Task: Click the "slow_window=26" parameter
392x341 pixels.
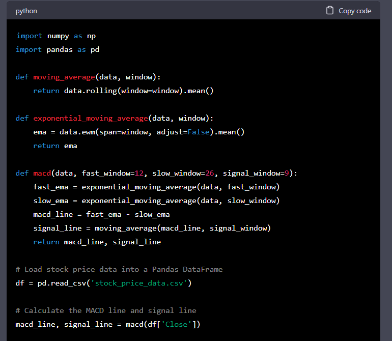Action: (183, 173)
